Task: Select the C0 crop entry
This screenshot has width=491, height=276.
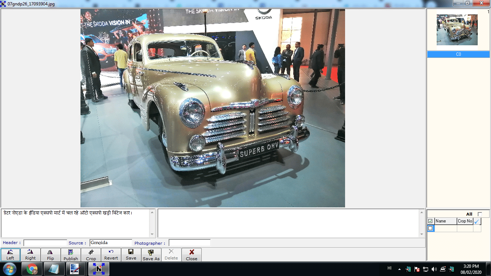Action: pyautogui.click(x=458, y=54)
